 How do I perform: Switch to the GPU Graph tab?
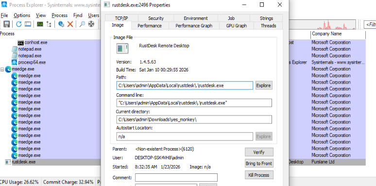(236, 26)
